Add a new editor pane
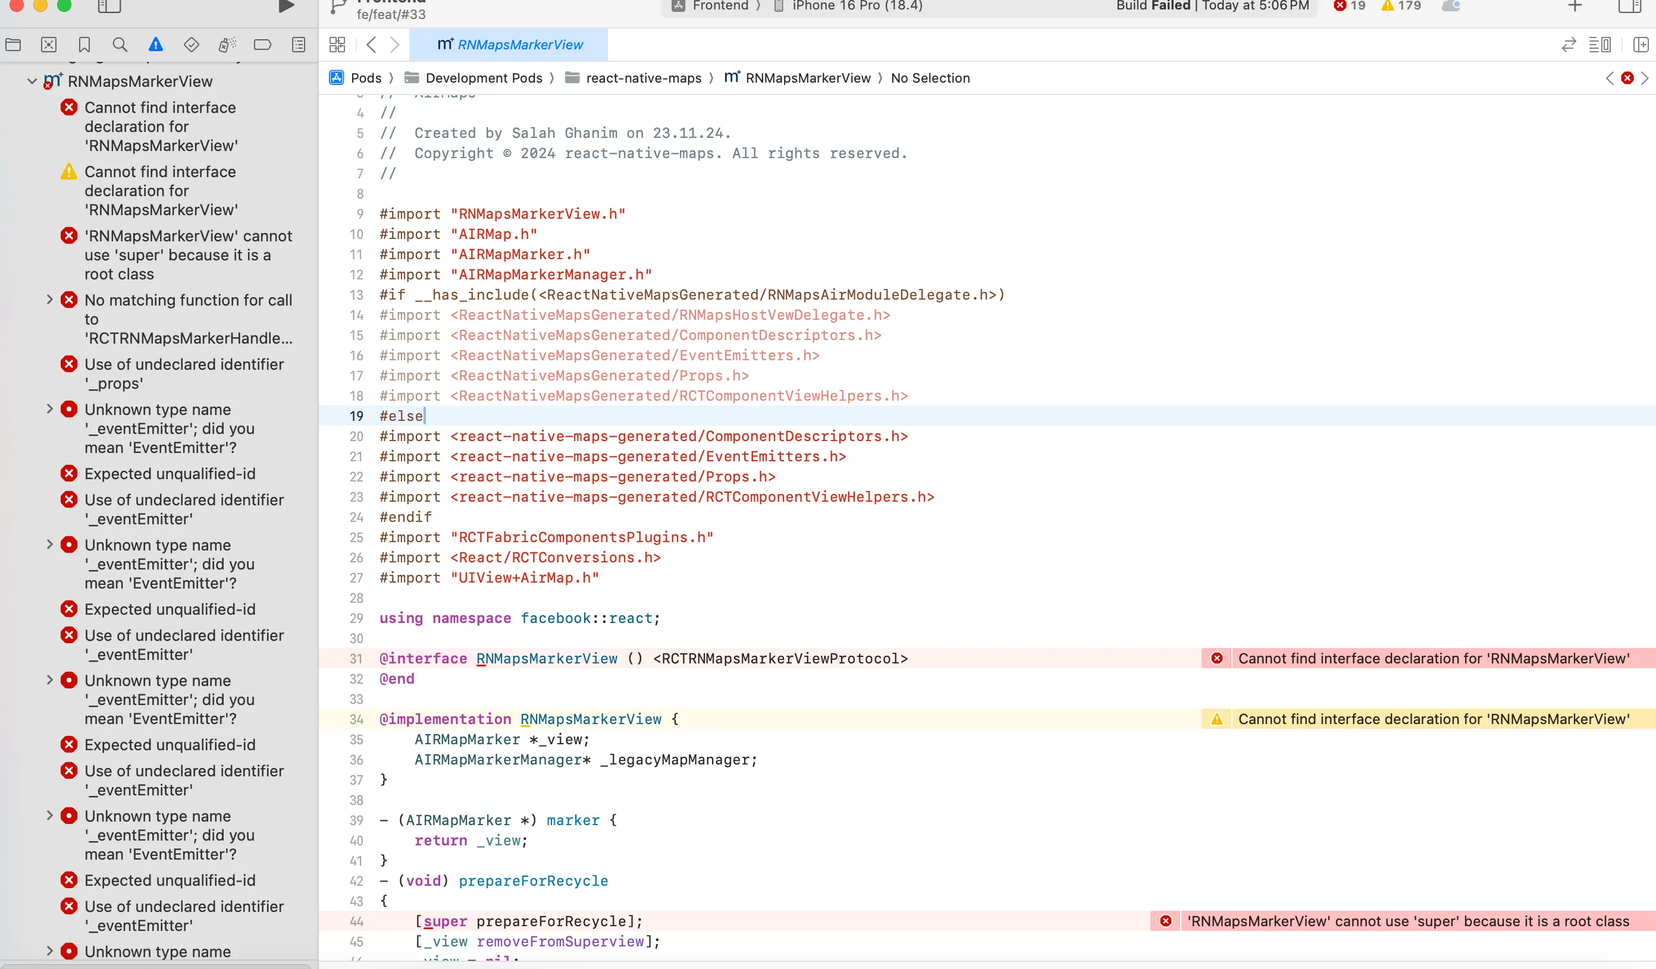 (x=1641, y=45)
